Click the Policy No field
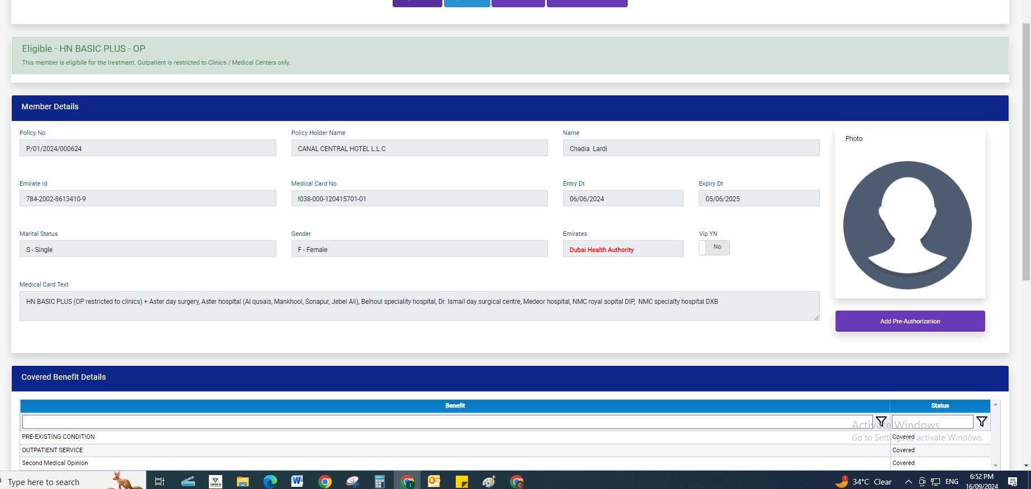The image size is (1031, 489). click(x=148, y=148)
